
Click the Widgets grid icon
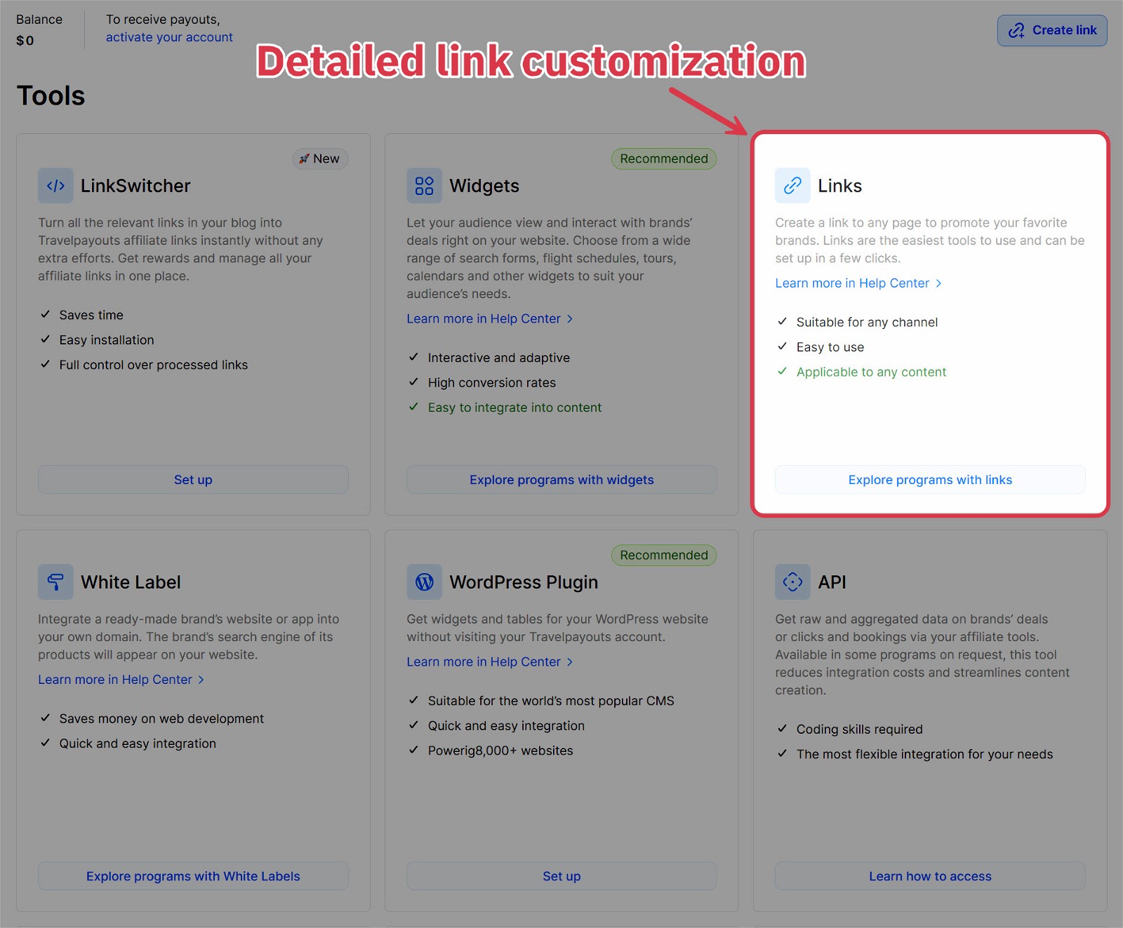pyautogui.click(x=424, y=186)
